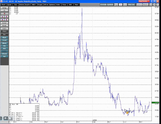161x124 pixels.
Task: Click the small window icon beside Exit
Action: click(155, 5)
